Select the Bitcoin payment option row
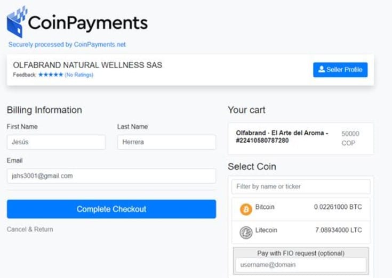Viewport: 392px width, 278px height. click(x=301, y=209)
